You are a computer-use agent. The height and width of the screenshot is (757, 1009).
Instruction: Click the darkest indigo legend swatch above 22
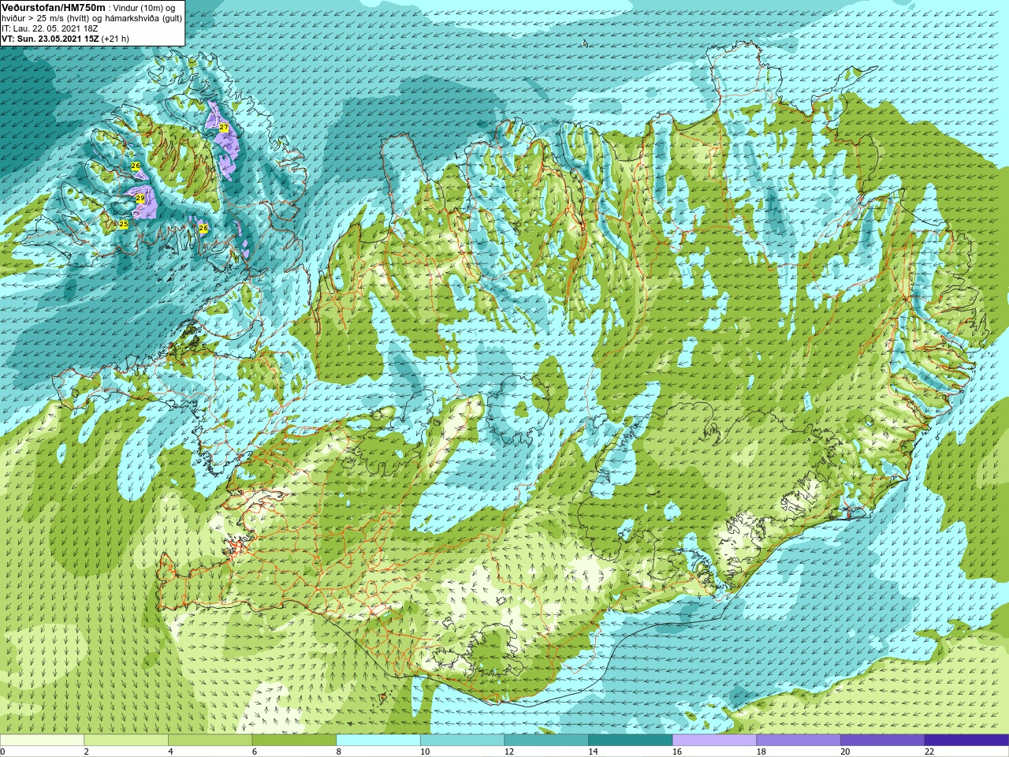pyautogui.click(x=966, y=740)
